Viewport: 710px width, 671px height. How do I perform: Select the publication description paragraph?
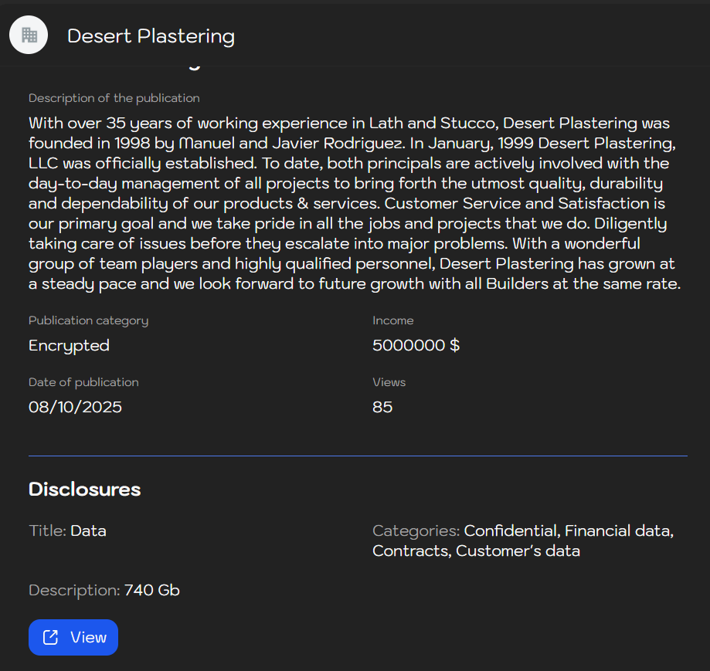pos(355,203)
